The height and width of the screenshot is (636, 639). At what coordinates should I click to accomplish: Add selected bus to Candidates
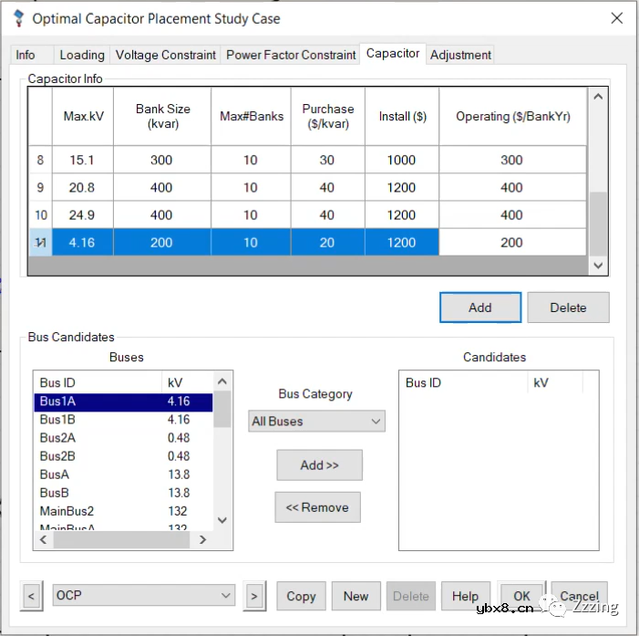point(319,465)
